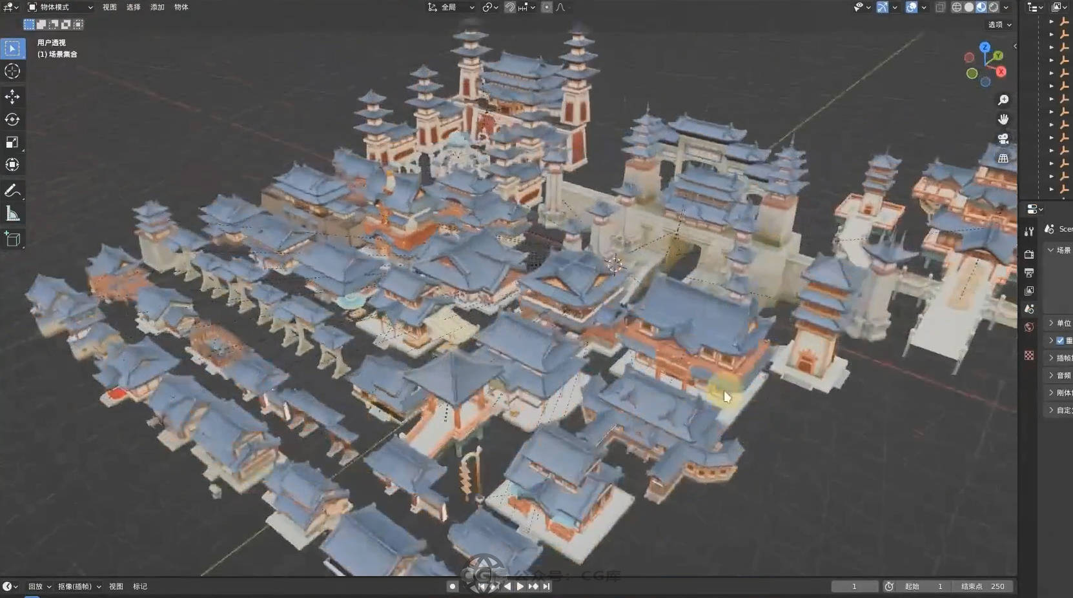
Task: Open the 全局 transform orientation dropdown
Action: pyautogui.click(x=451, y=7)
